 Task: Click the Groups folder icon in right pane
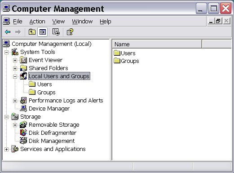tap(117, 61)
